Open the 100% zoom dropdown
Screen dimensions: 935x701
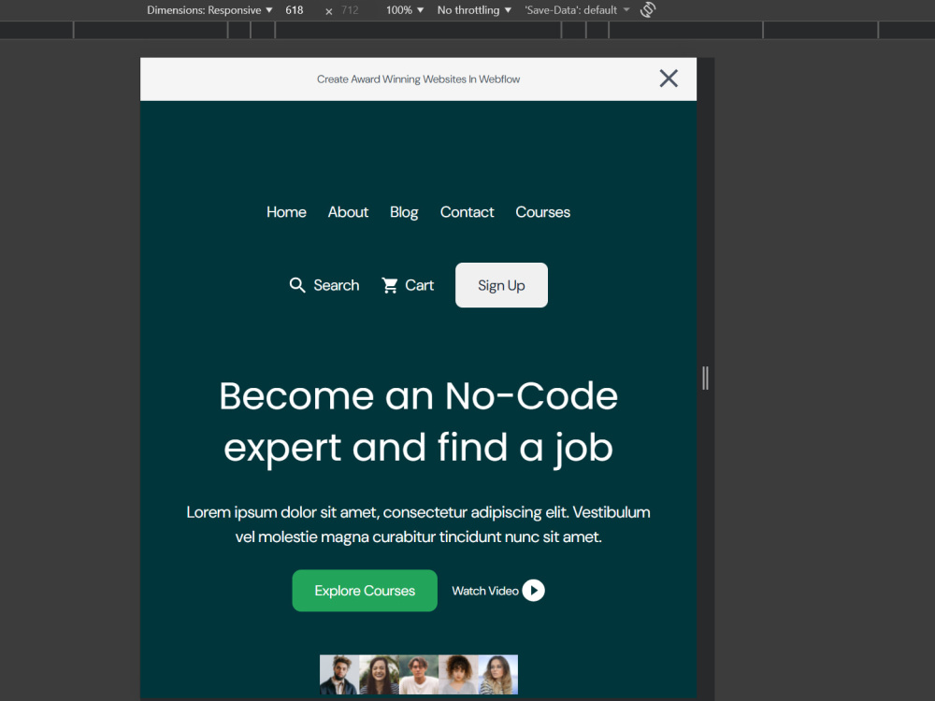[x=405, y=10]
